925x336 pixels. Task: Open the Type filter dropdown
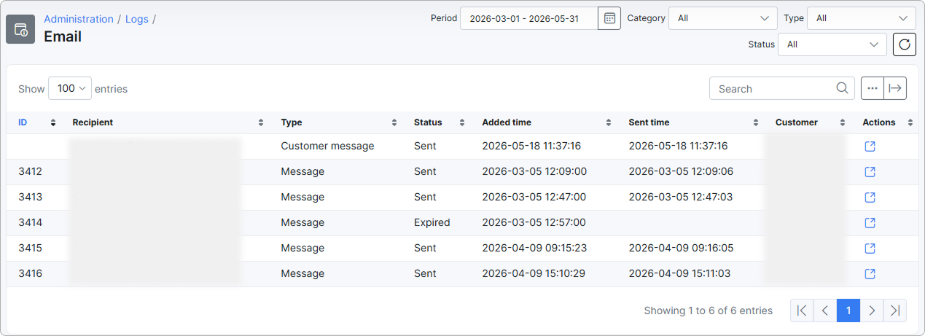coord(862,18)
